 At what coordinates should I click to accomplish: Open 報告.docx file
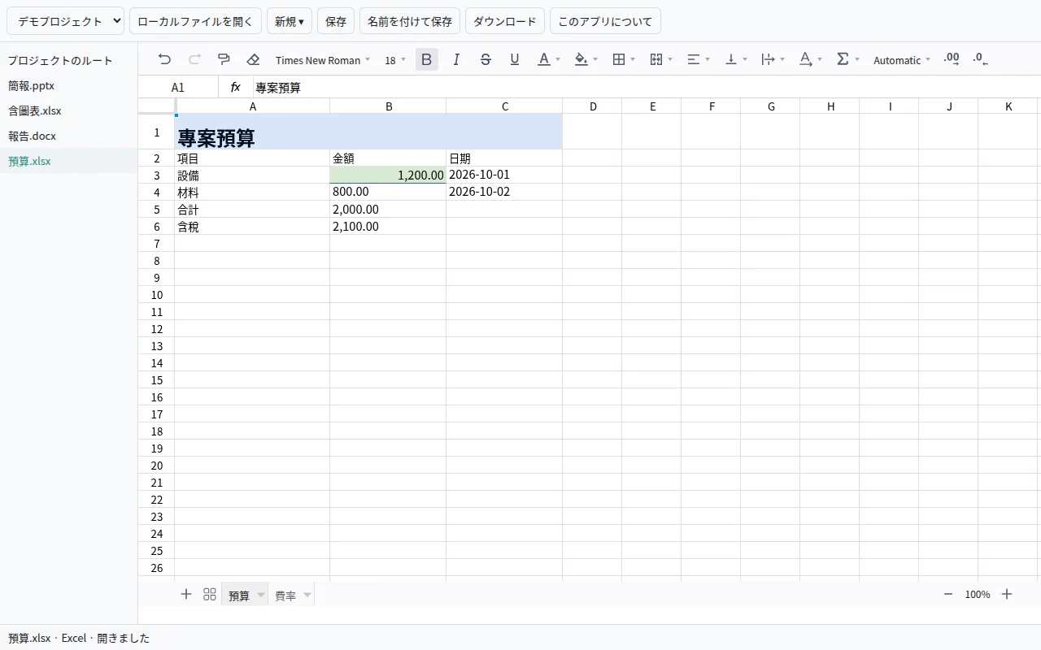point(69,136)
